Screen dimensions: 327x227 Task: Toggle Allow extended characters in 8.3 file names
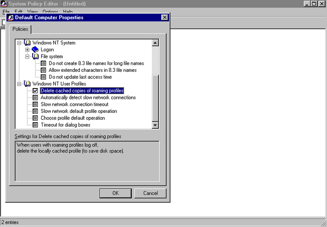[x=43, y=70]
